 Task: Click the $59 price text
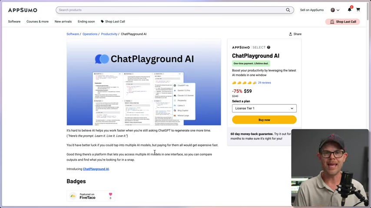tap(248, 91)
